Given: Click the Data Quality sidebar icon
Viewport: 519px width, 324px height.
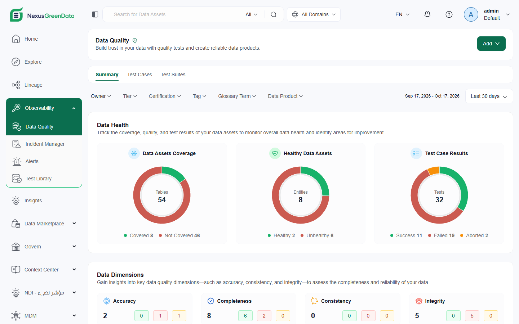Looking at the screenshot, I should coord(17,127).
